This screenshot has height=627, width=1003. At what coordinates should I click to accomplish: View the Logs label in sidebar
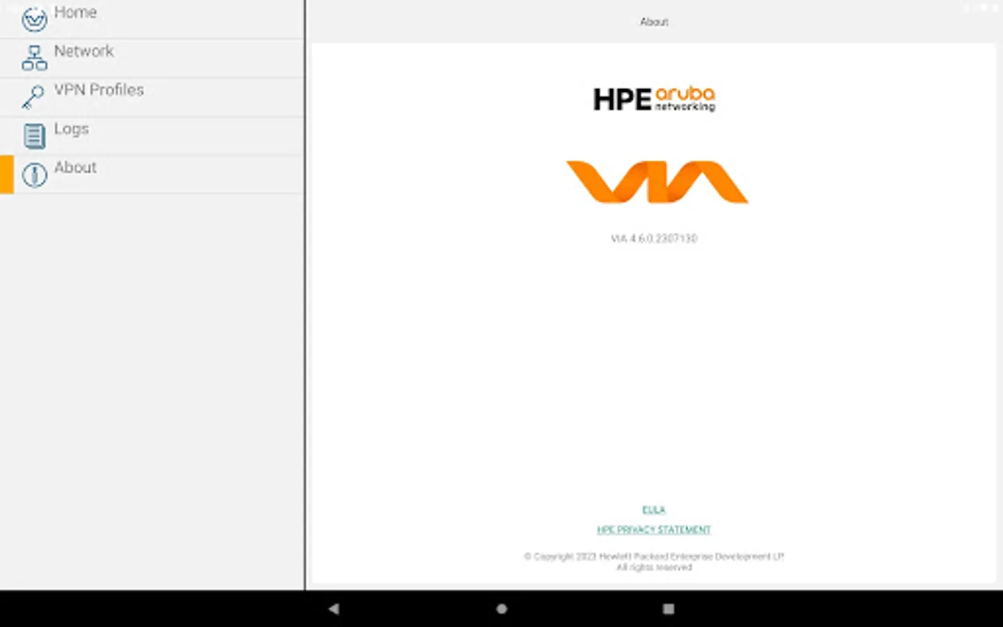[71, 129]
